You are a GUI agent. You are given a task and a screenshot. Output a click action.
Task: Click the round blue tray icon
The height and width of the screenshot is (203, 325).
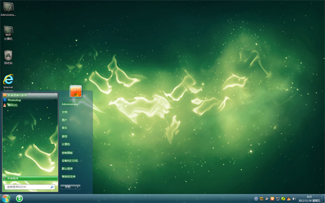(x=256, y=199)
